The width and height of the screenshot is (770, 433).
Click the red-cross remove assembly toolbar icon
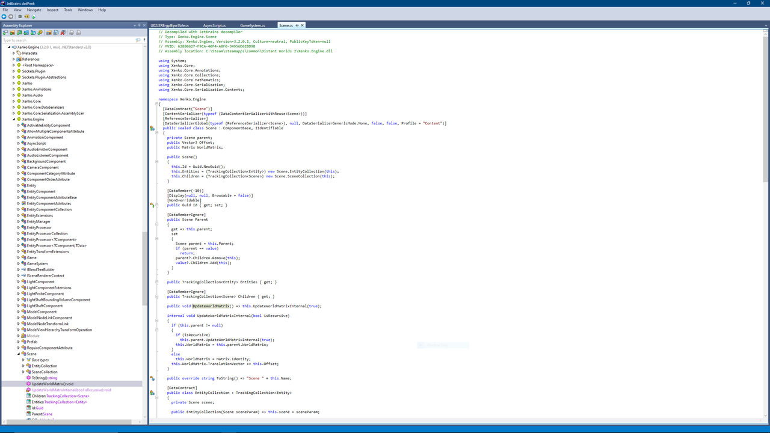[x=63, y=32]
